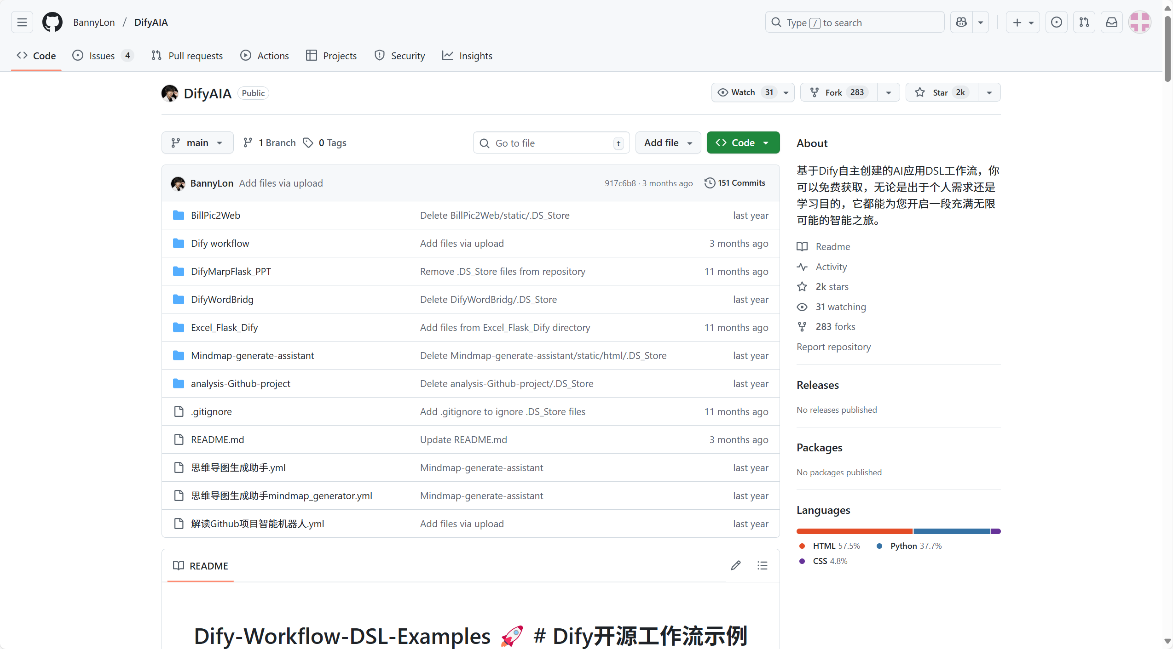The height and width of the screenshot is (649, 1173).
Task: Expand the main branch selector
Action: (x=197, y=142)
